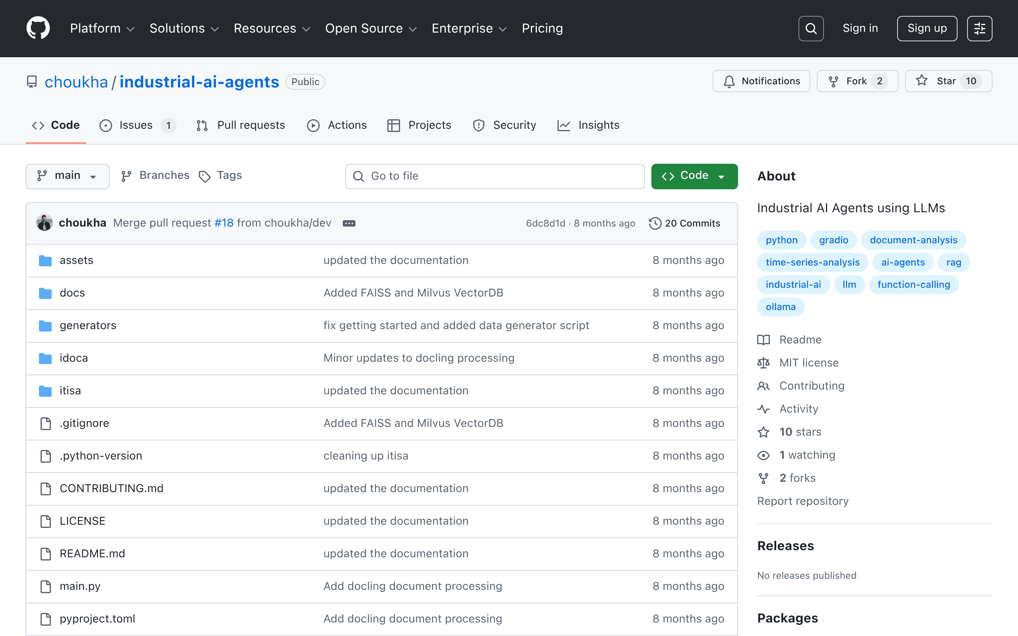Viewport: 1018px width, 636px height.
Task: Fork the repository
Action: coord(857,81)
